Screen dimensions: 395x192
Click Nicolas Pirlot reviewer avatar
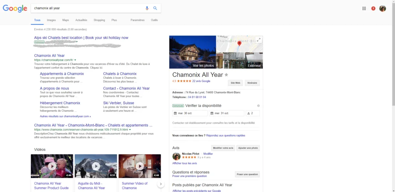(176, 156)
